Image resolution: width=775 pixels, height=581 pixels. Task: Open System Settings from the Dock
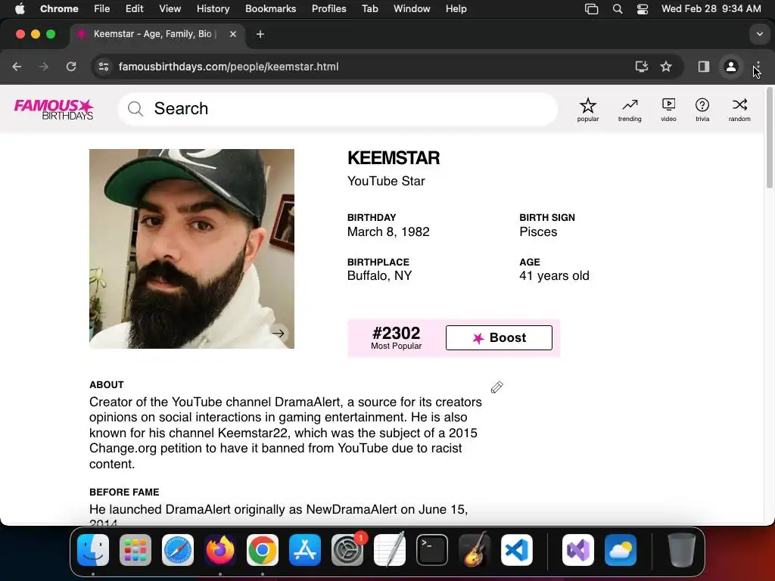click(x=347, y=550)
